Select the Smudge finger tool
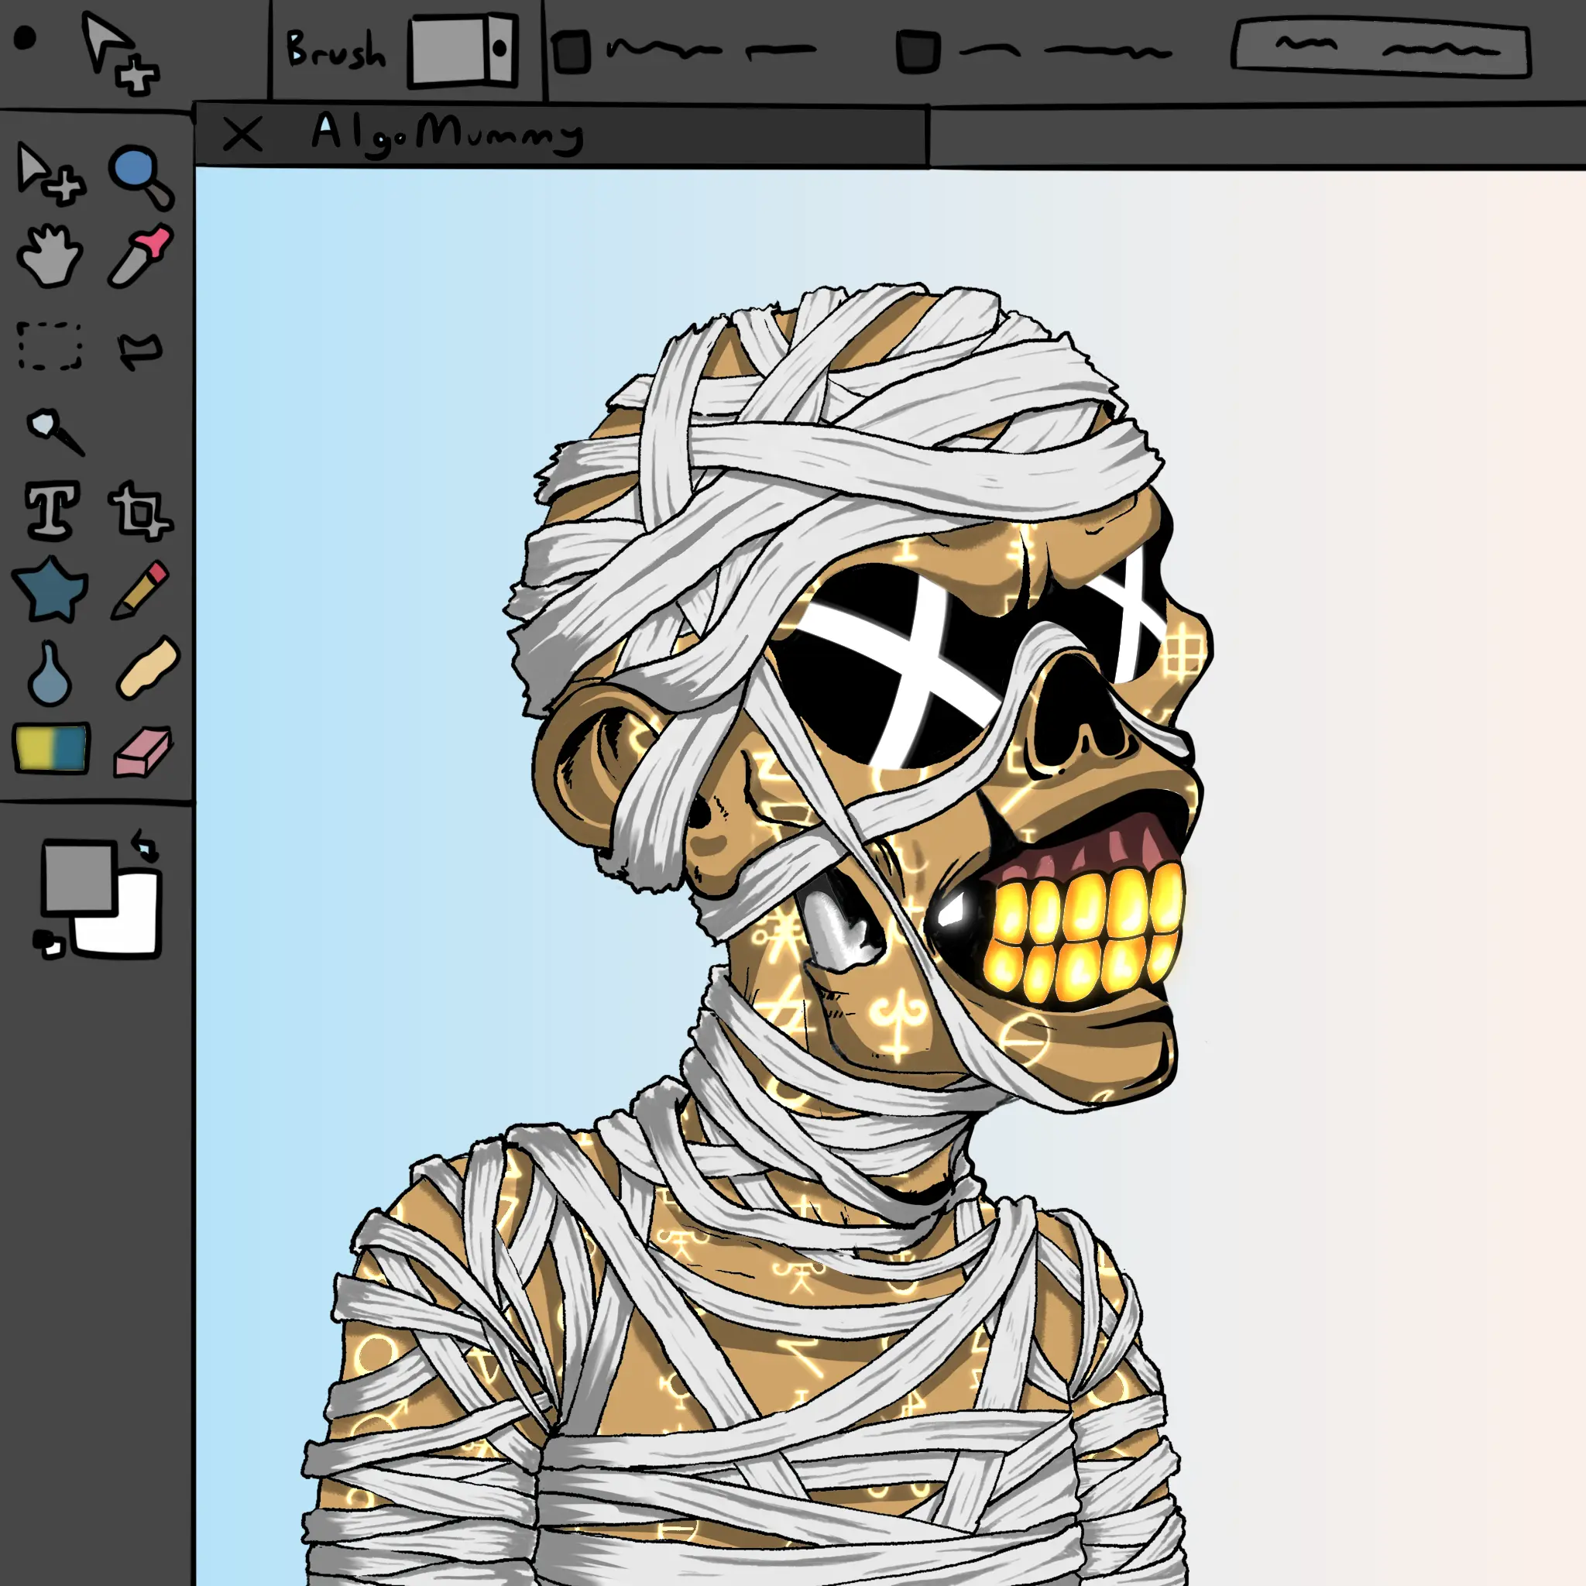The width and height of the screenshot is (1586, 1586). point(148,668)
